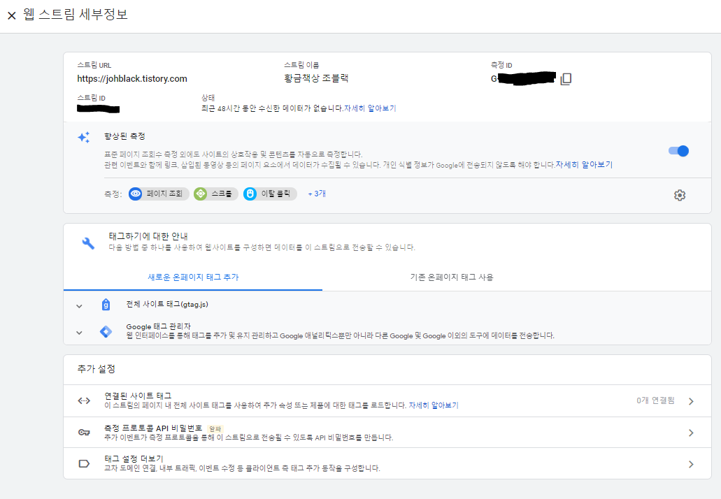721x499 pixels.
Task: Copy the measurement ID with copy icon
Action: 566,79
